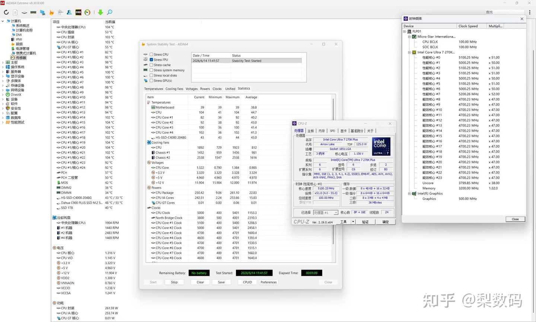Click the server icon beside 服务器
This screenshot has height=322, width=536.
pos(8,71)
